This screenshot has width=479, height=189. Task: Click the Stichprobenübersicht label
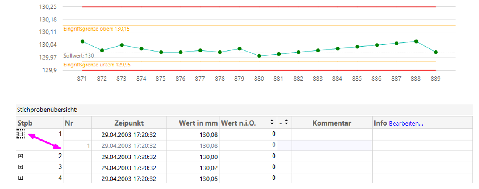click(x=47, y=110)
